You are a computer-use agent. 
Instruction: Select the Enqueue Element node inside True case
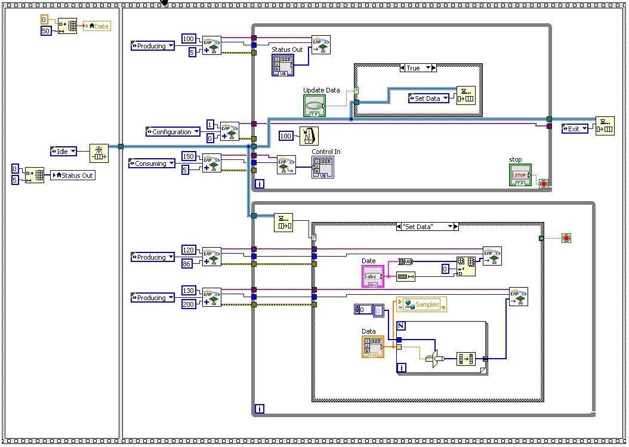tap(466, 95)
